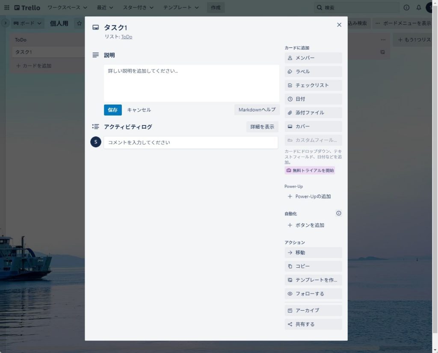Image resolution: width=438 pixels, height=353 pixels.
Task: Add a チェックリスト to the card
Action: pos(313,85)
